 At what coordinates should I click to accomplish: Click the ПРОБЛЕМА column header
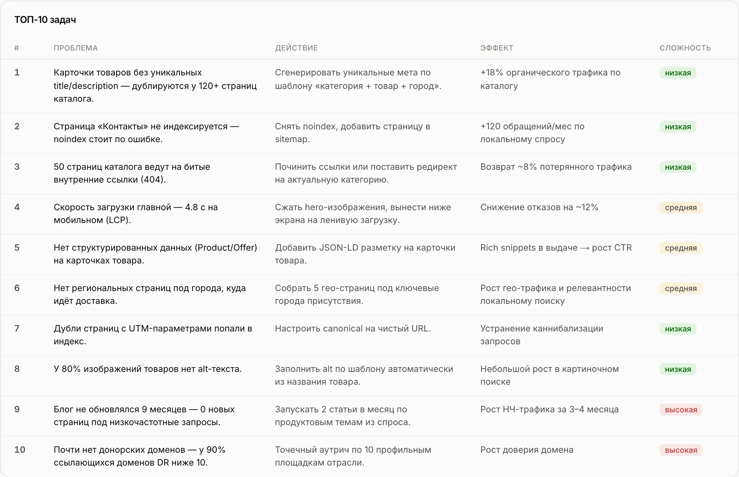point(76,48)
